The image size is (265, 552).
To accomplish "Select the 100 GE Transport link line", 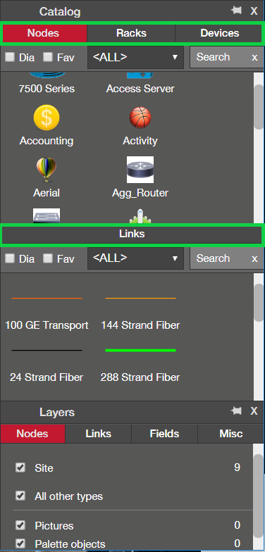I will click(47, 299).
